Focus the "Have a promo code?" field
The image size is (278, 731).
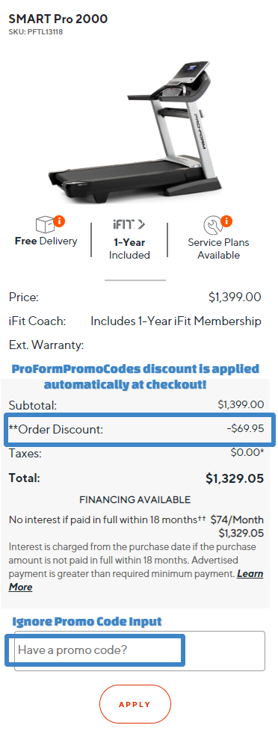point(140,651)
